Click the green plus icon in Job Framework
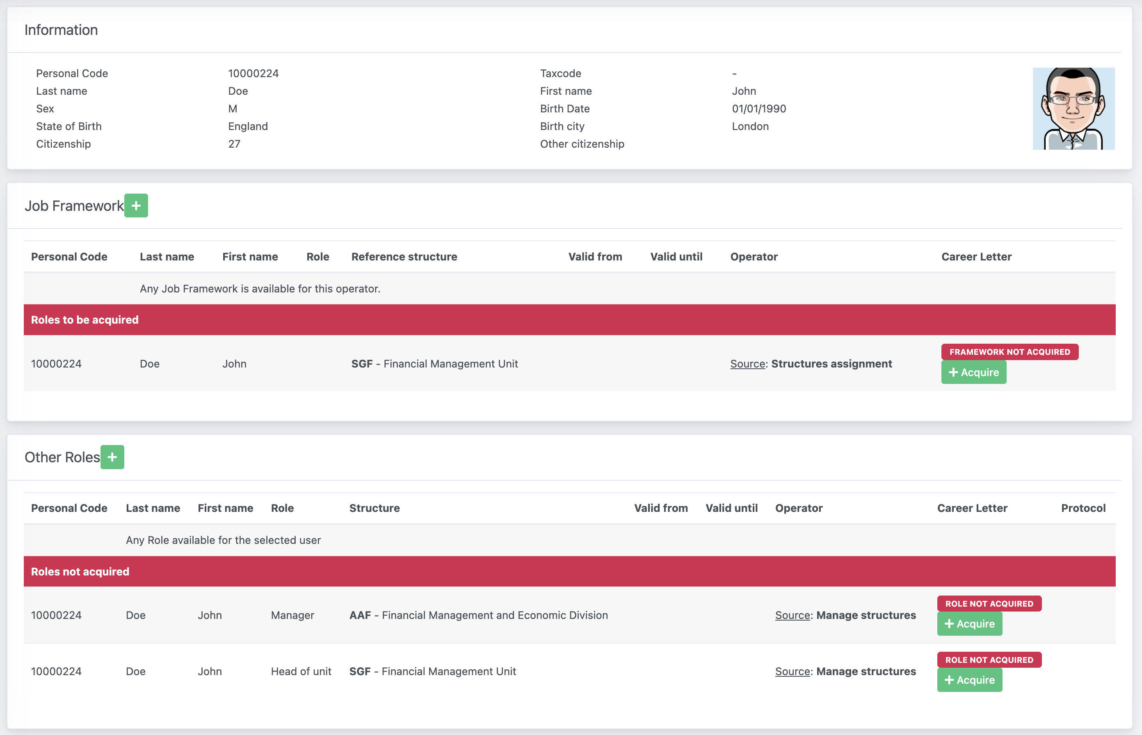This screenshot has height=735, width=1142. [x=137, y=205]
